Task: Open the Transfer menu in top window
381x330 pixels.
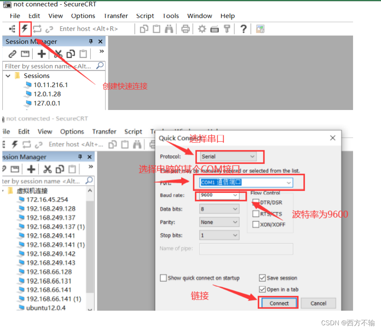Action: [116, 16]
